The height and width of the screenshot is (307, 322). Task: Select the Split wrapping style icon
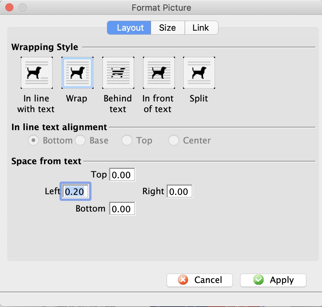[199, 73]
